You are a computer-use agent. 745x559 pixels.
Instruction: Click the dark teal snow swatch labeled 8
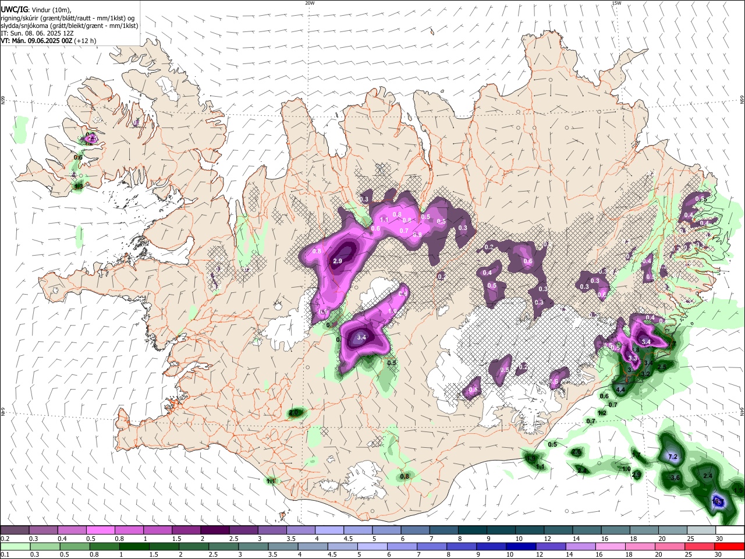tap(472, 530)
